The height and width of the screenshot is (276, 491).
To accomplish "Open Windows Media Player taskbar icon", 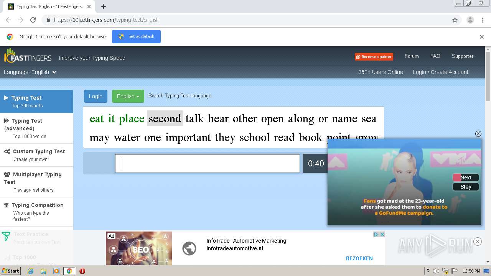I will pyautogui.click(x=56, y=271).
